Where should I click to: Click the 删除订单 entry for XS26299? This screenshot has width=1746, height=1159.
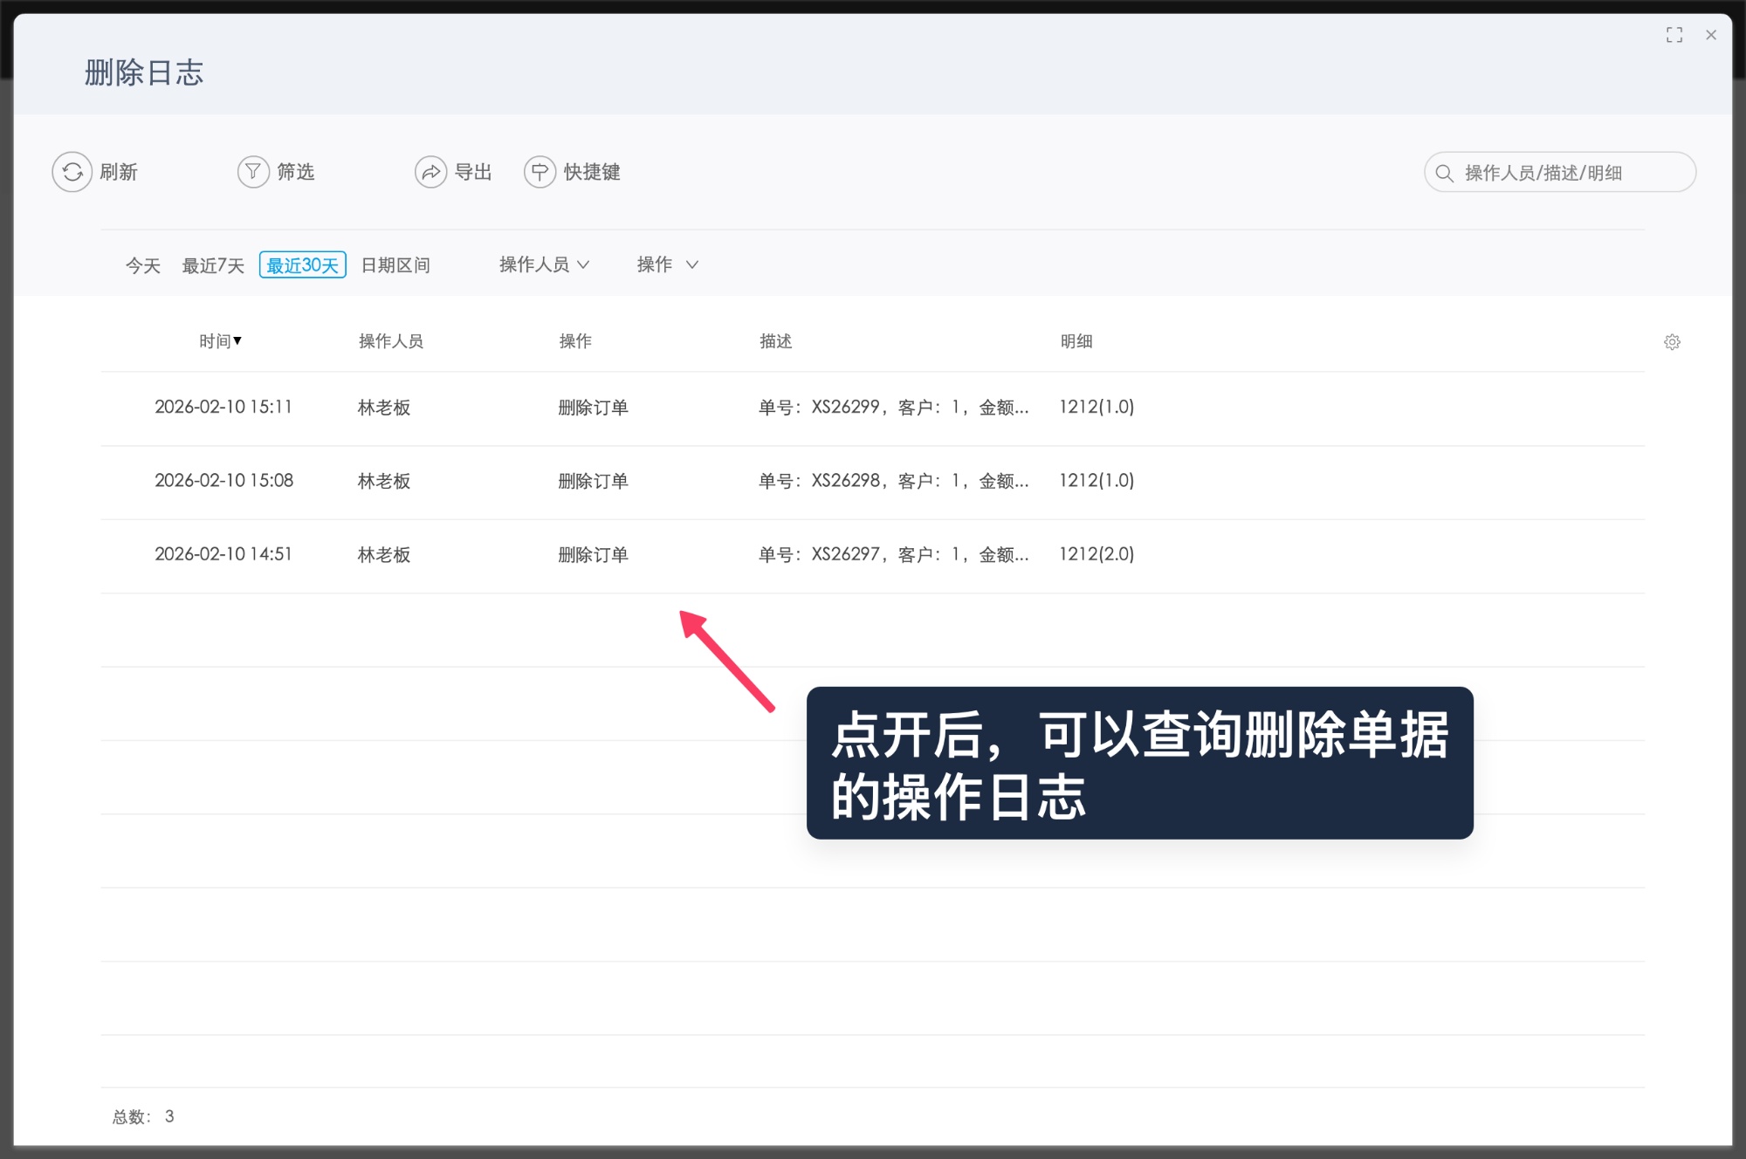click(592, 407)
